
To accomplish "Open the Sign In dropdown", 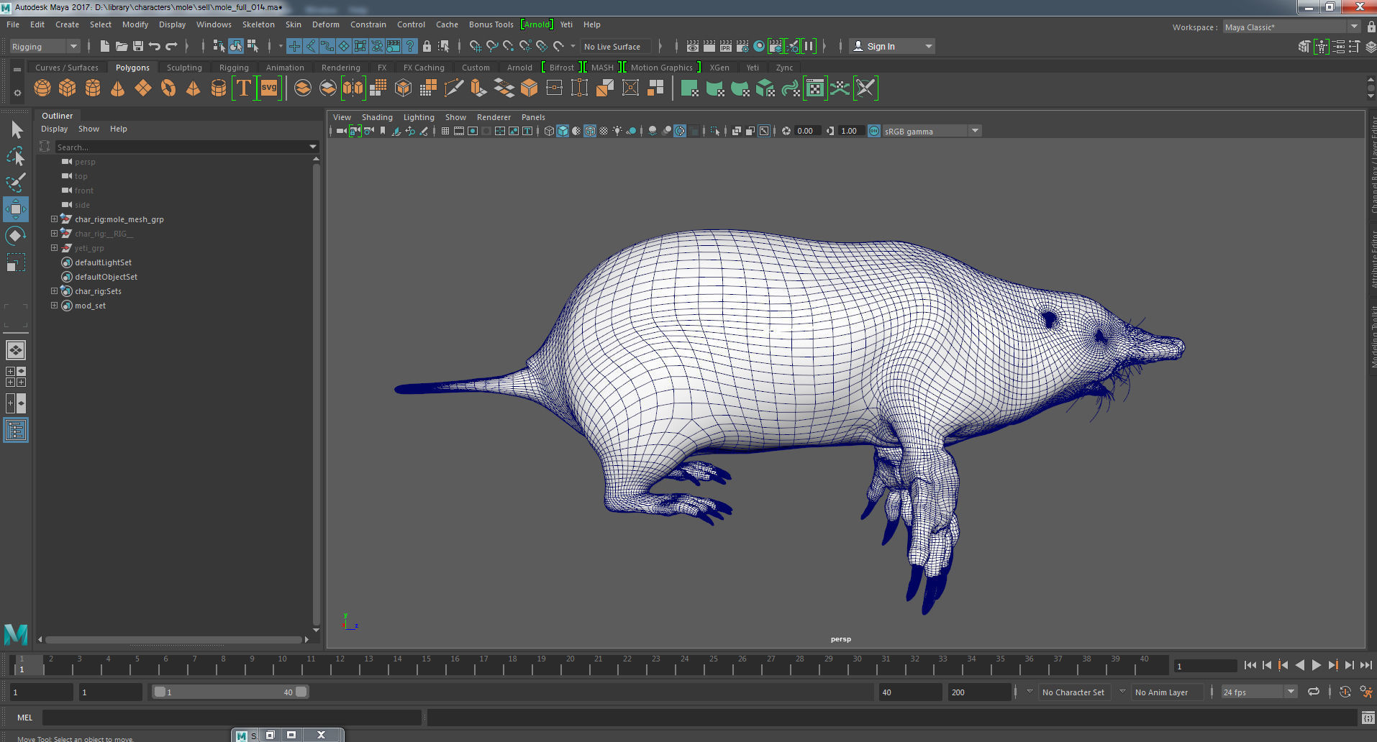I will tap(892, 46).
